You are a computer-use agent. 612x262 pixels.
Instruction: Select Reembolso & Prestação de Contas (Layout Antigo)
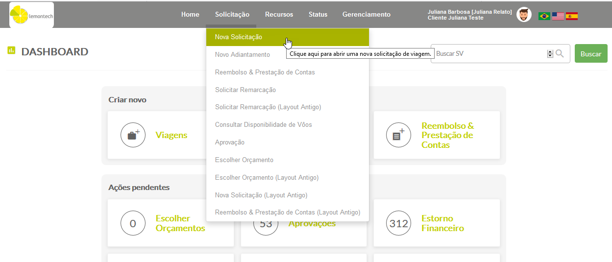click(x=288, y=213)
